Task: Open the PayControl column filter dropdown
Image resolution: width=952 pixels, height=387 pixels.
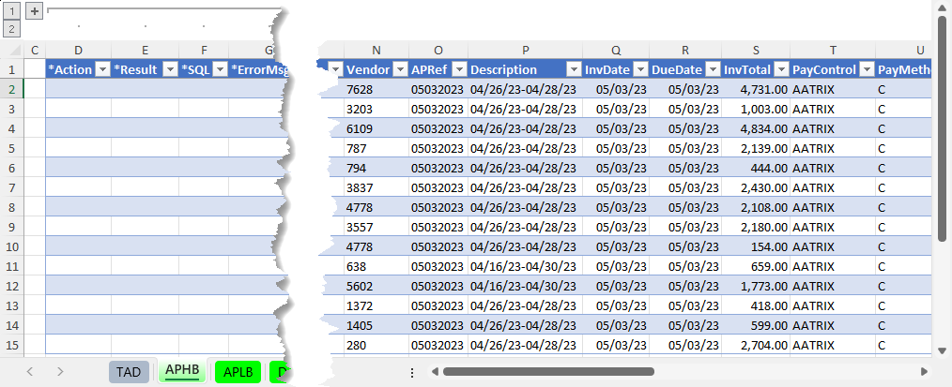Action: click(867, 69)
